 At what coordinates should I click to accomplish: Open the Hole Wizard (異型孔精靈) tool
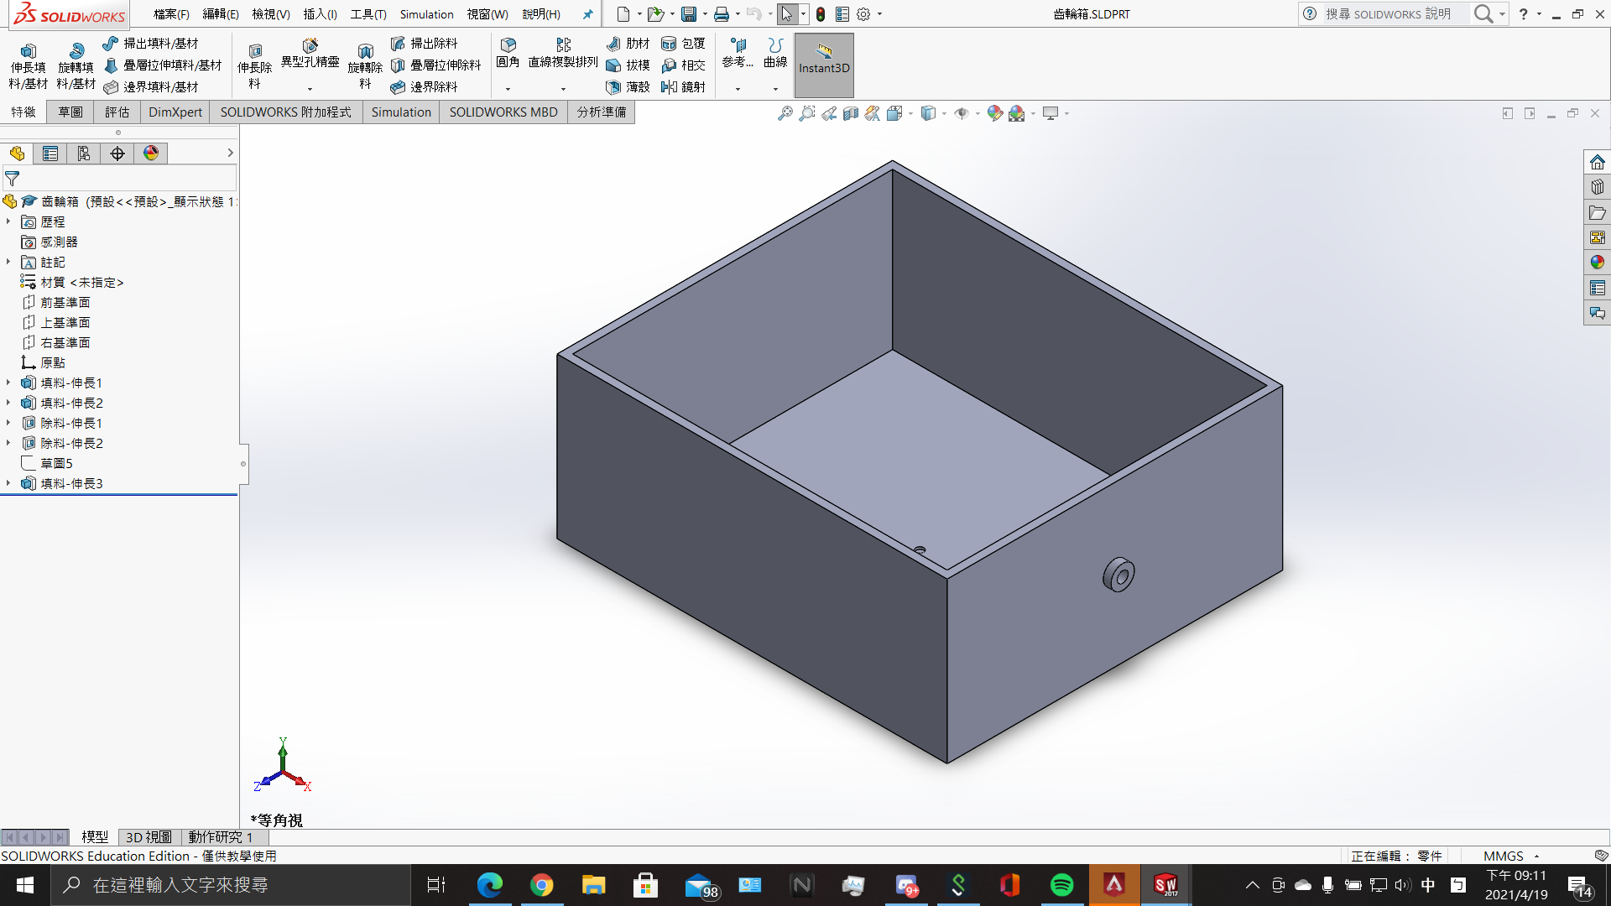tap(310, 52)
